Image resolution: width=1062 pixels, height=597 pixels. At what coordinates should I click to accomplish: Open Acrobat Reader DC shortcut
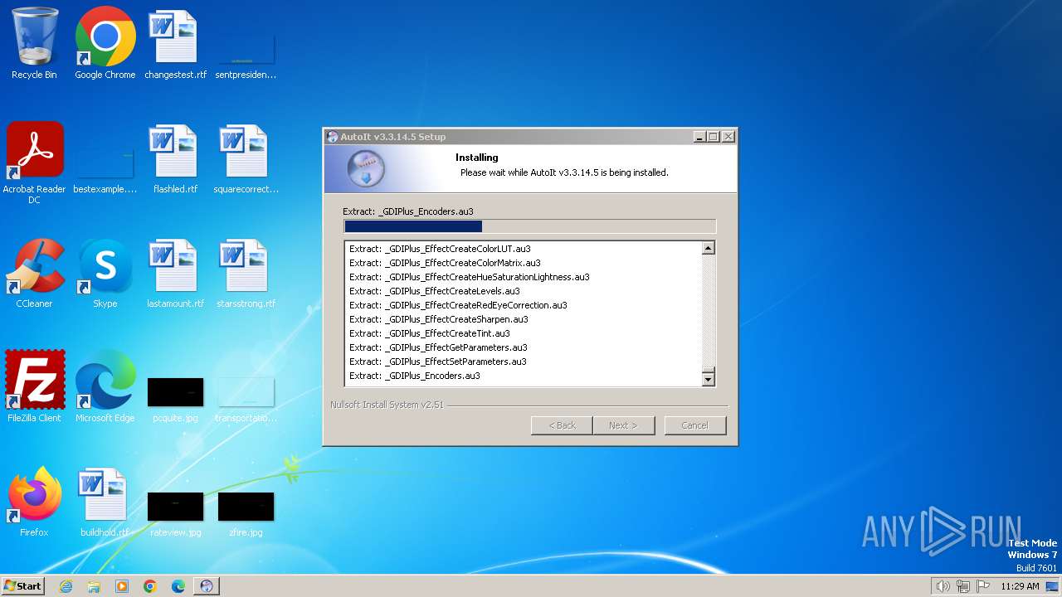[34, 163]
